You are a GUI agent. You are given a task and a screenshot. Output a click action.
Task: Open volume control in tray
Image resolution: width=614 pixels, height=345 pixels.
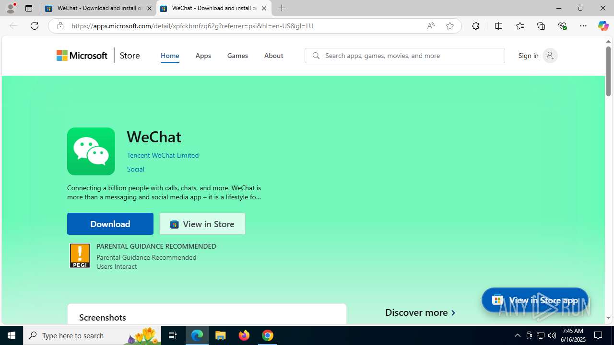(x=552, y=335)
